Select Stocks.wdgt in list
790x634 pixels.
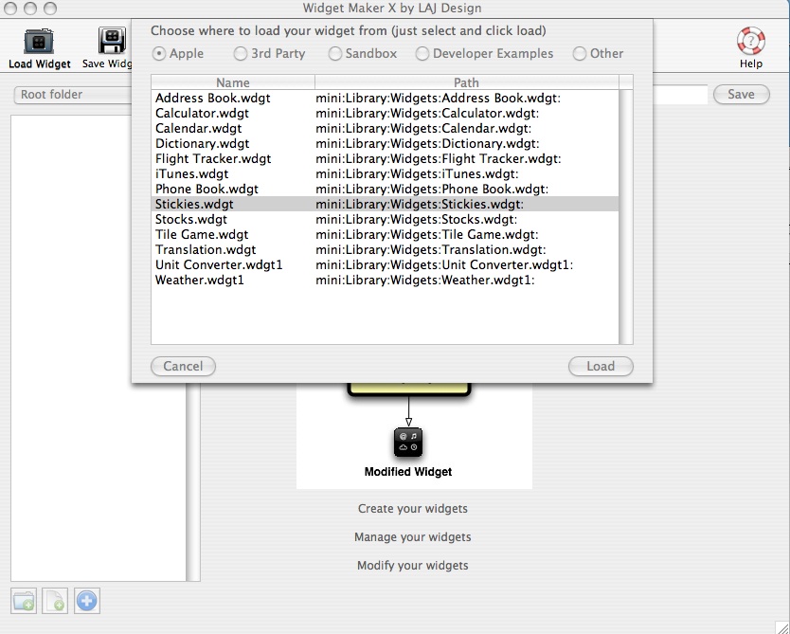(x=385, y=219)
